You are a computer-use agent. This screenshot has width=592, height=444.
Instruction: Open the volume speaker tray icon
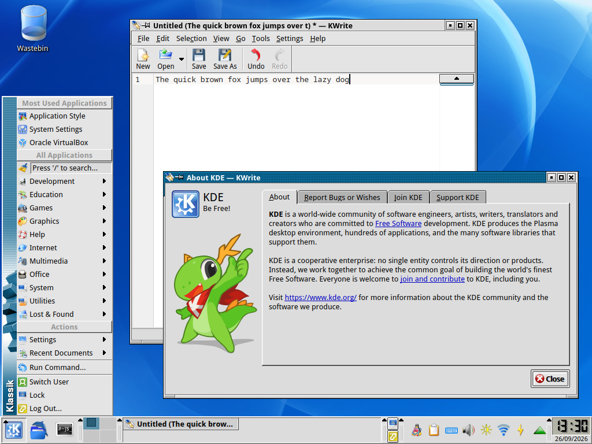[x=468, y=430]
